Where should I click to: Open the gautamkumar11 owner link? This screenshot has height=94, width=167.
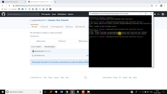point(39,20)
